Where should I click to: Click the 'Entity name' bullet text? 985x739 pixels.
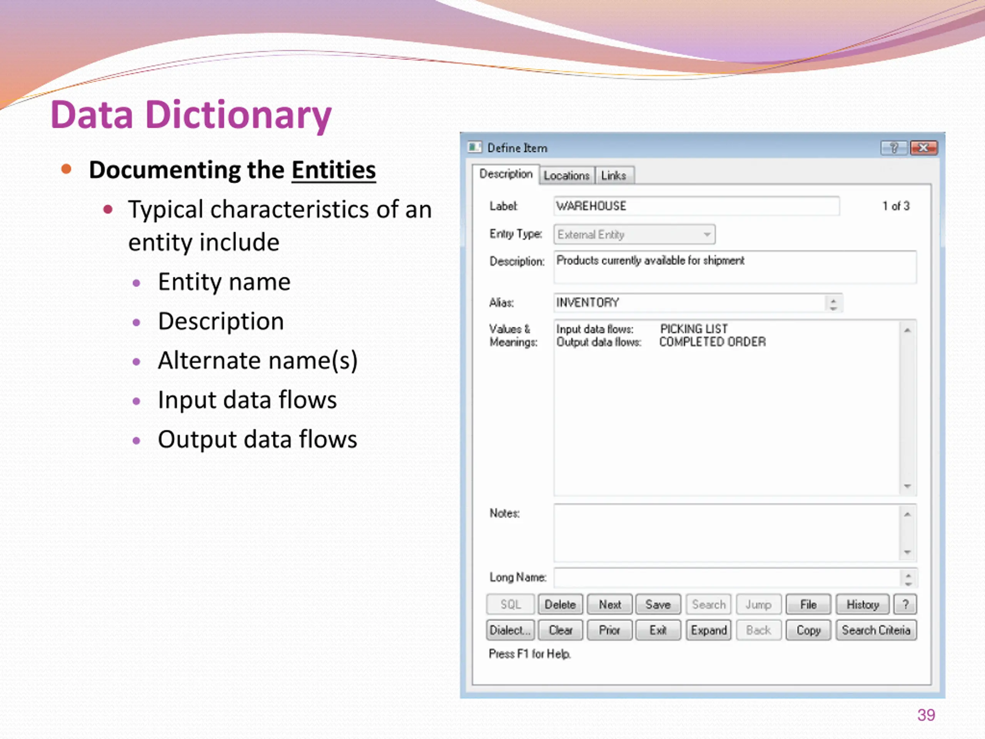224,282
